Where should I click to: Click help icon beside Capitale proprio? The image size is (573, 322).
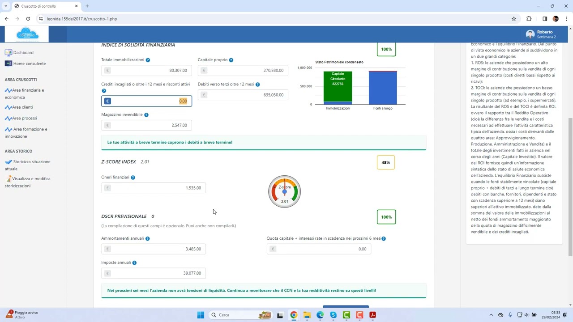[231, 60]
